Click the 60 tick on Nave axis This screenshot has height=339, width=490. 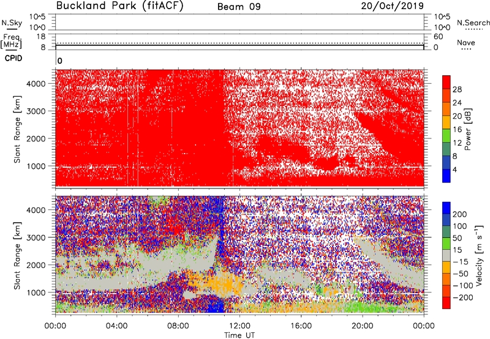coord(438,37)
